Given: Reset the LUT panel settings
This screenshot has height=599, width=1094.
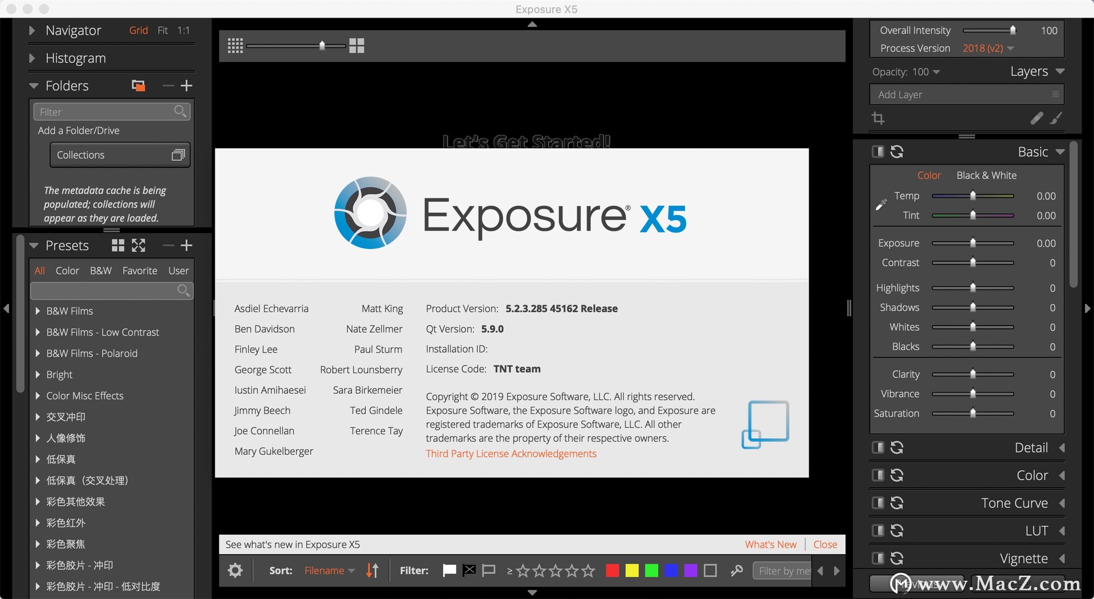Looking at the screenshot, I should tap(897, 531).
